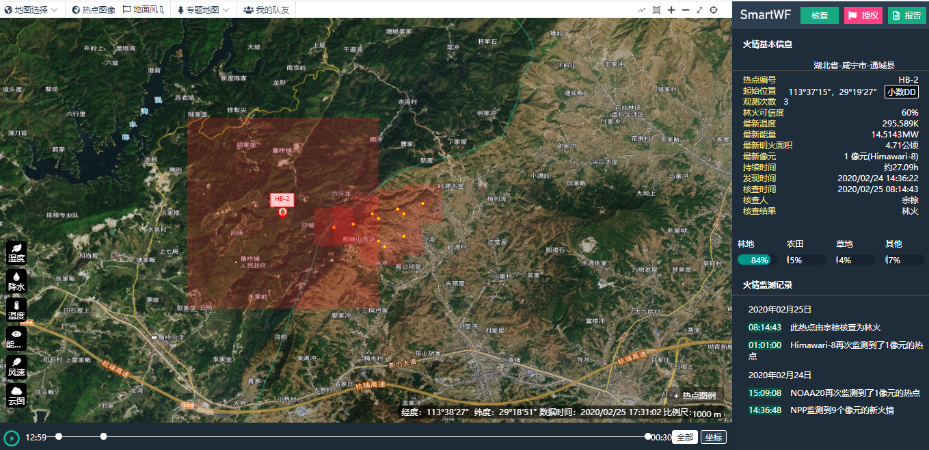Click the eye visibility layer icon

coord(16,338)
